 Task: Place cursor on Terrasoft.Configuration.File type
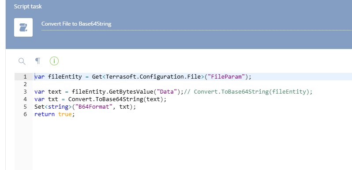coord(154,77)
